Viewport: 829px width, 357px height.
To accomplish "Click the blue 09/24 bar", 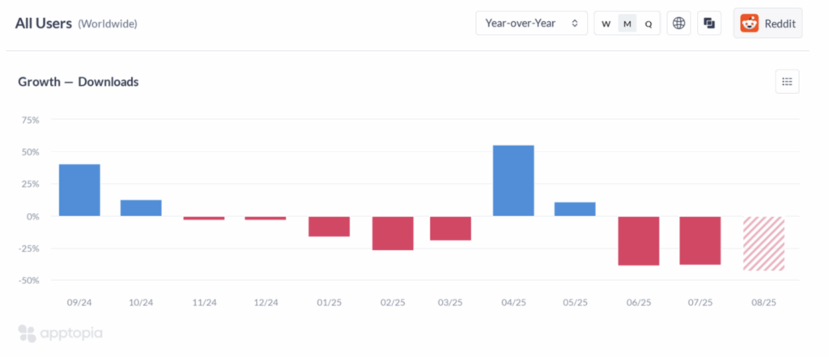I will (79, 190).
